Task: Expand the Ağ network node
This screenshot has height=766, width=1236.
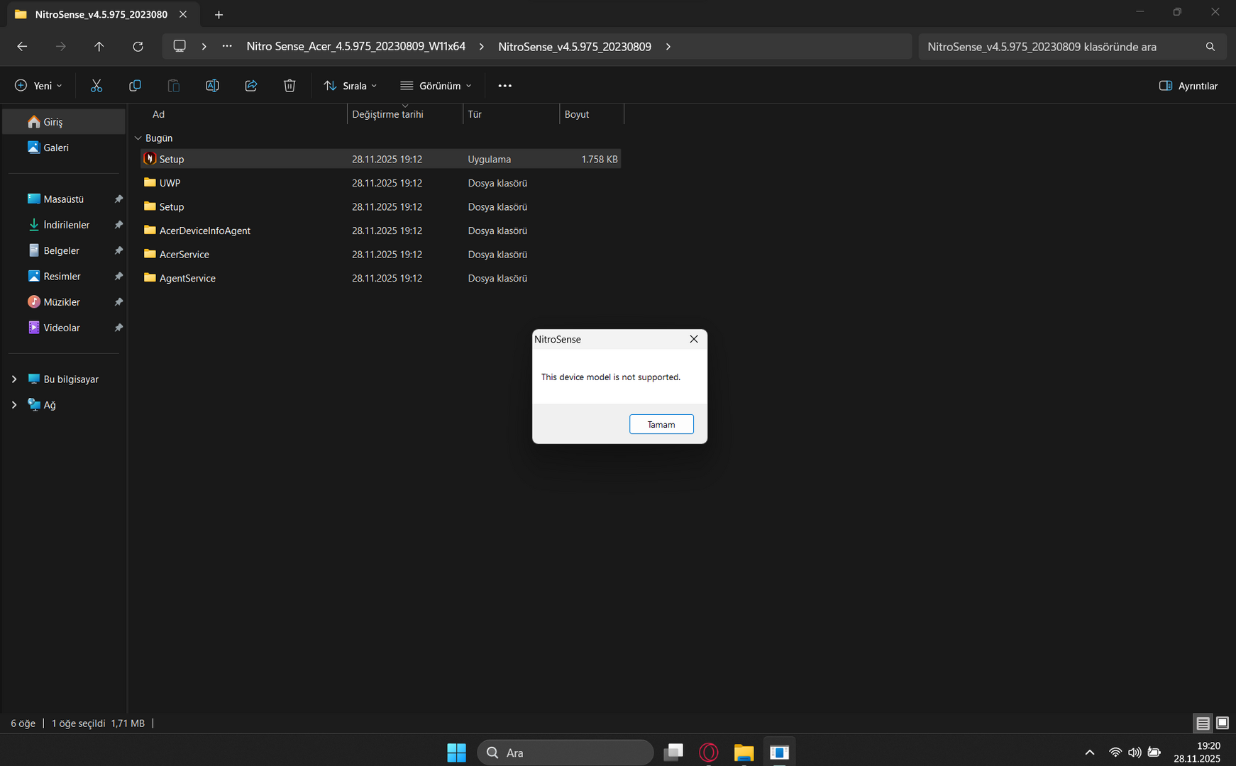Action: click(14, 405)
